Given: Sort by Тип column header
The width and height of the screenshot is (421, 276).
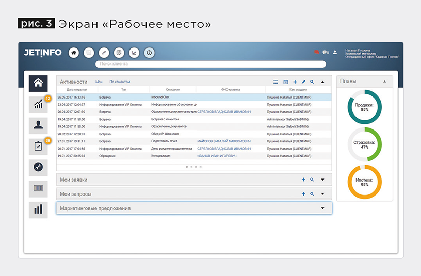Looking at the screenshot, I should coord(124,90).
